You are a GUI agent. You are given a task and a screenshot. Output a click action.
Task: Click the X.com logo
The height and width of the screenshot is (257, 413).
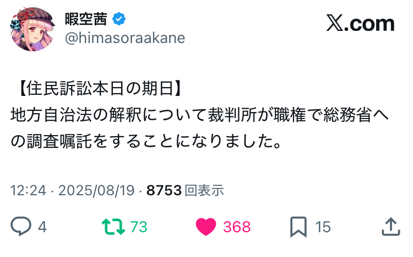[x=360, y=23]
